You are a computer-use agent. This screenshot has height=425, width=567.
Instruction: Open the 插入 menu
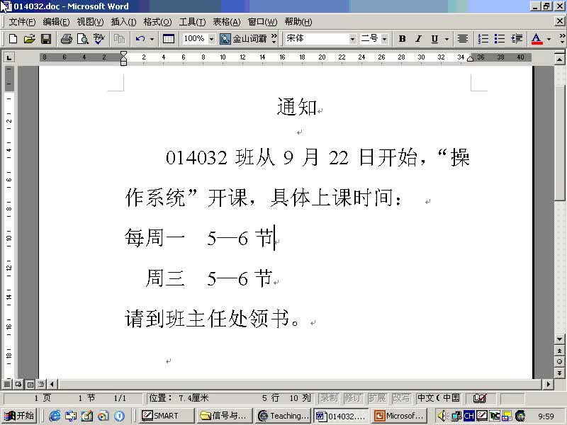pyautogui.click(x=123, y=22)
